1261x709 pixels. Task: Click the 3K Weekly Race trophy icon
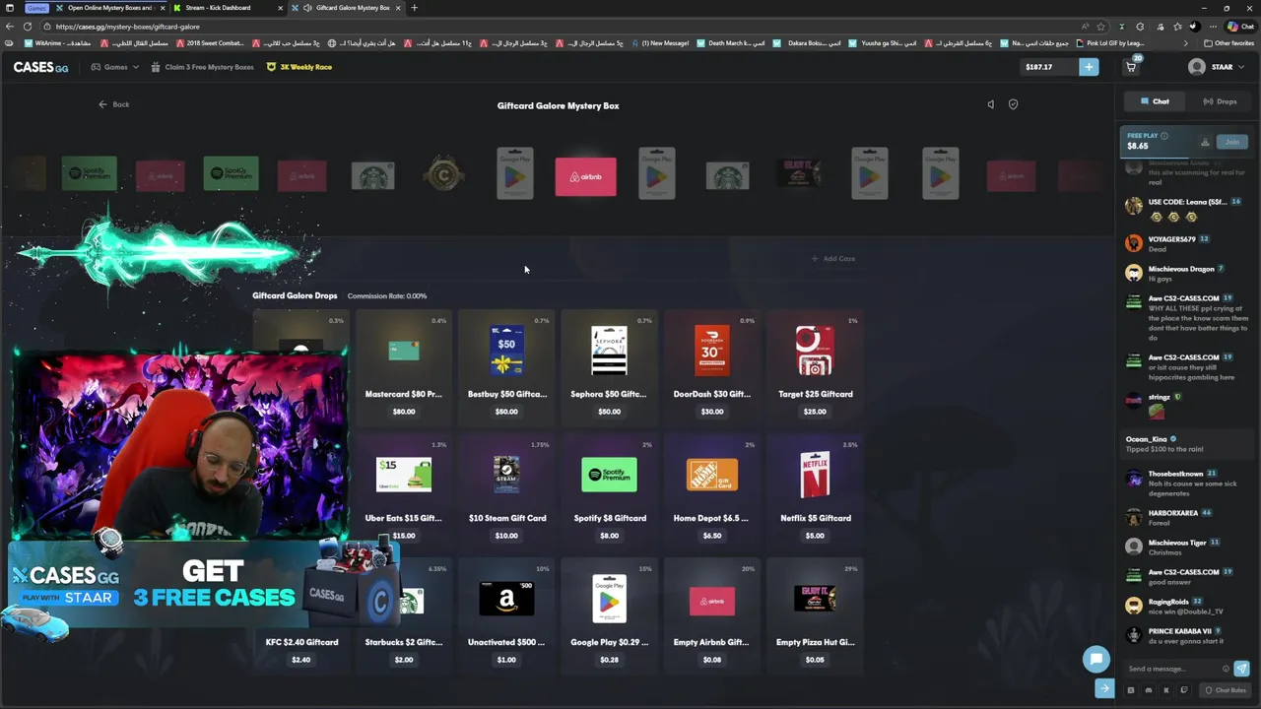point(272,67)
